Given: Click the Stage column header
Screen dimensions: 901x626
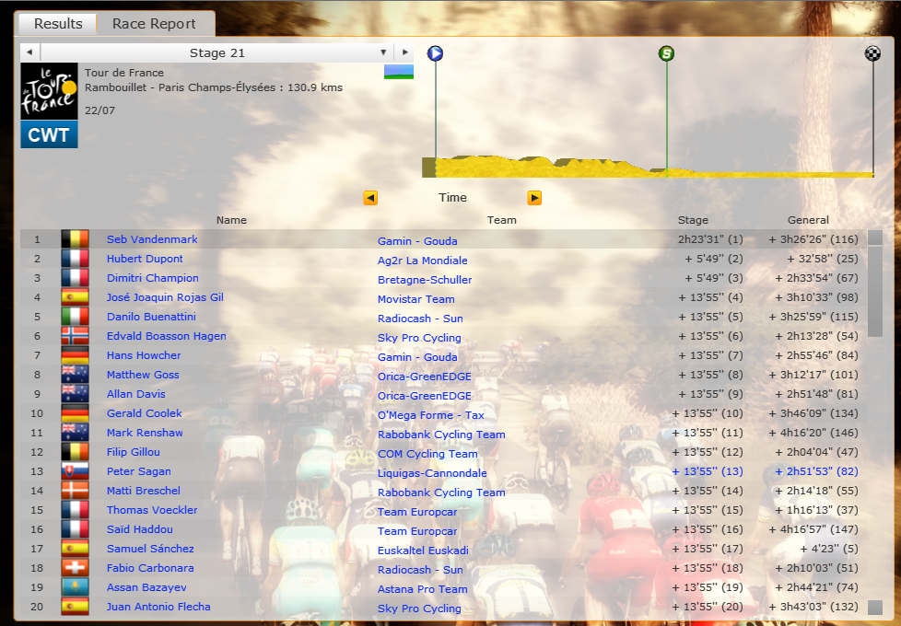Looking at the screenshot, I should [x=693, y=220].
